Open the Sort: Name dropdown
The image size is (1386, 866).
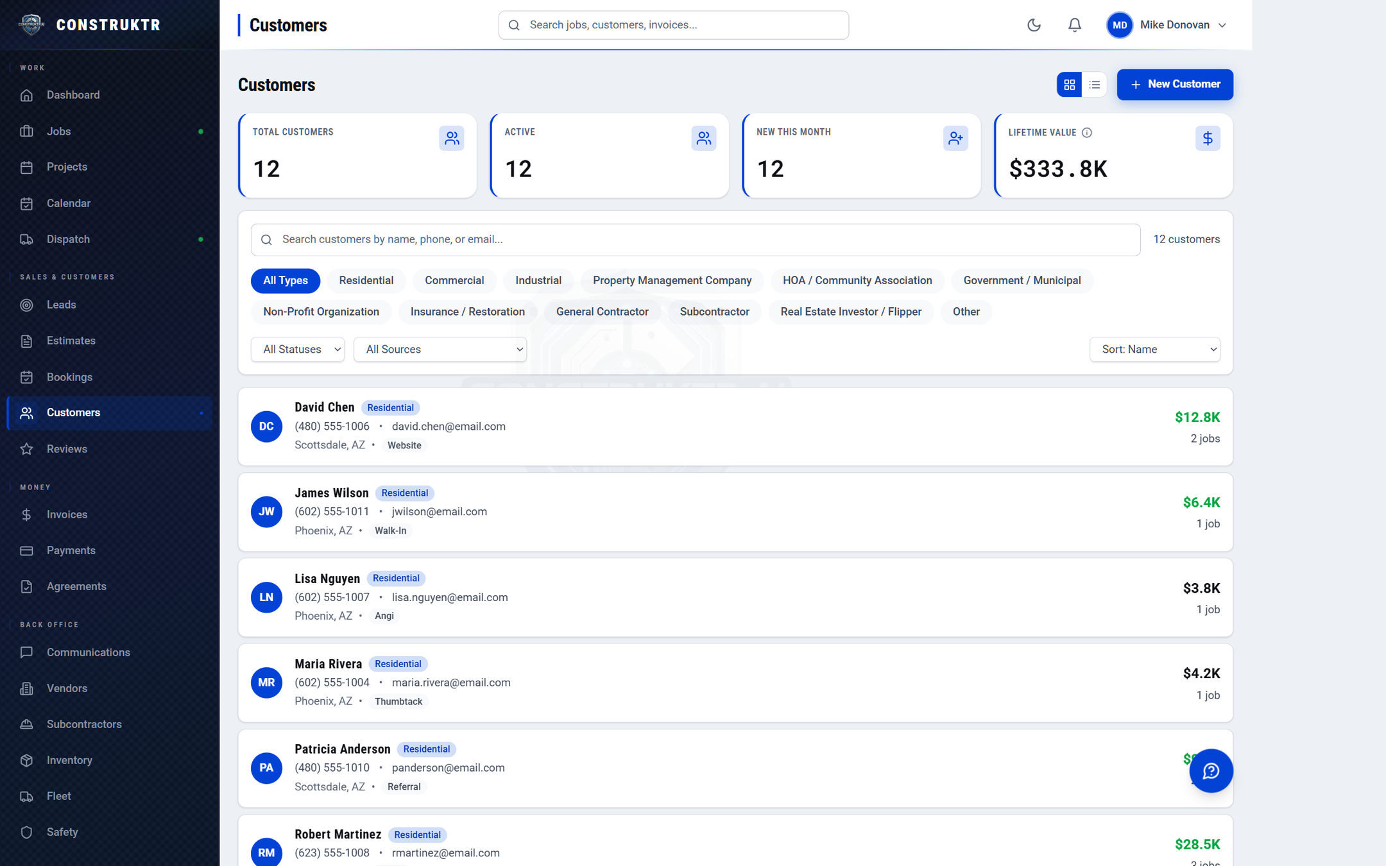[x=1154, y=350]
